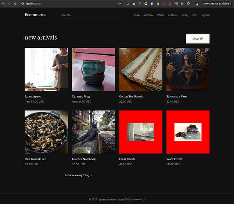View site information icon beside localhost
Viewport: 234px width, 204px height.
[22, 4]
